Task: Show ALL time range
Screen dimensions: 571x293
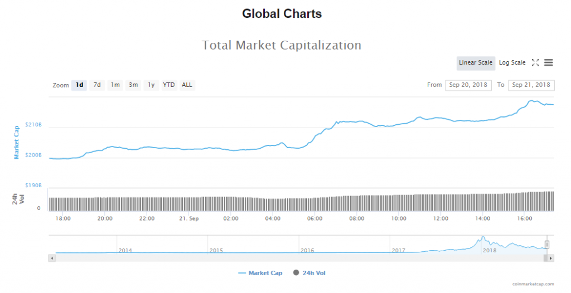Action: pyautogui.click(x=187, y=85)
